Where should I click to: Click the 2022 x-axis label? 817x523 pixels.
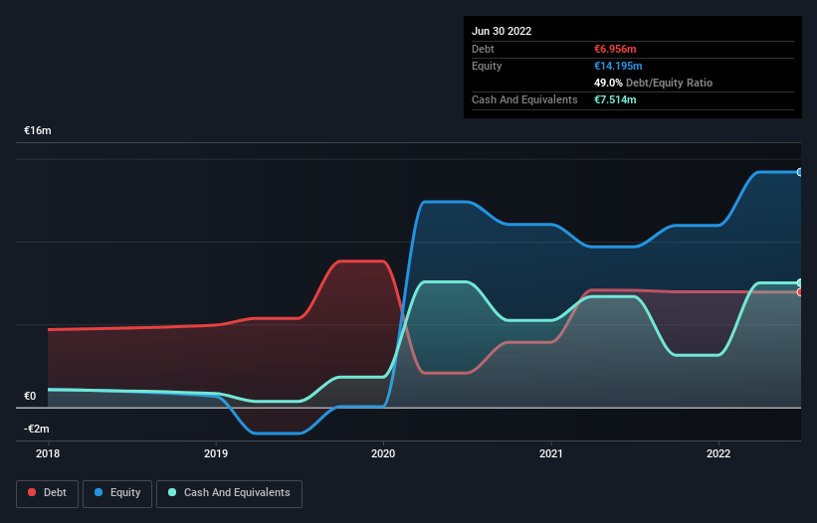point(718,453)
